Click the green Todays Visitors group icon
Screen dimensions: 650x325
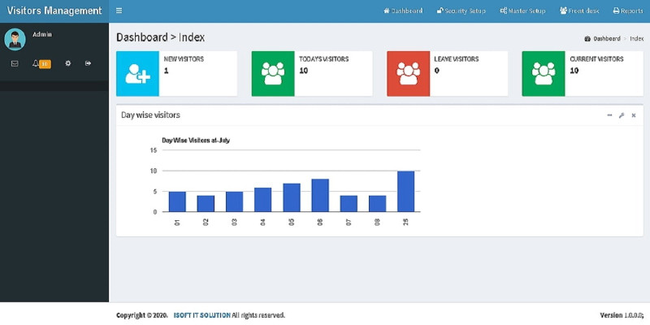point(272,74)
